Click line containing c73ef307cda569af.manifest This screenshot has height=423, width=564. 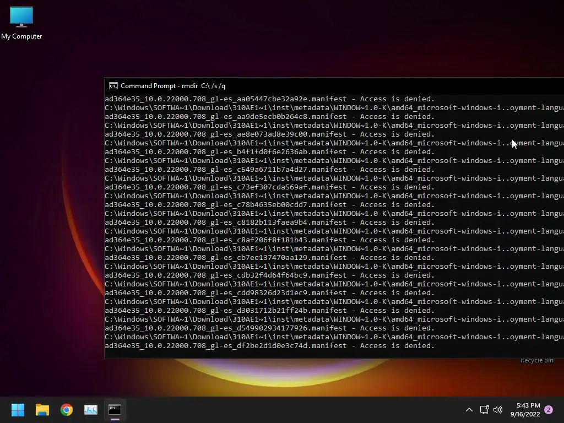(270, 187)
